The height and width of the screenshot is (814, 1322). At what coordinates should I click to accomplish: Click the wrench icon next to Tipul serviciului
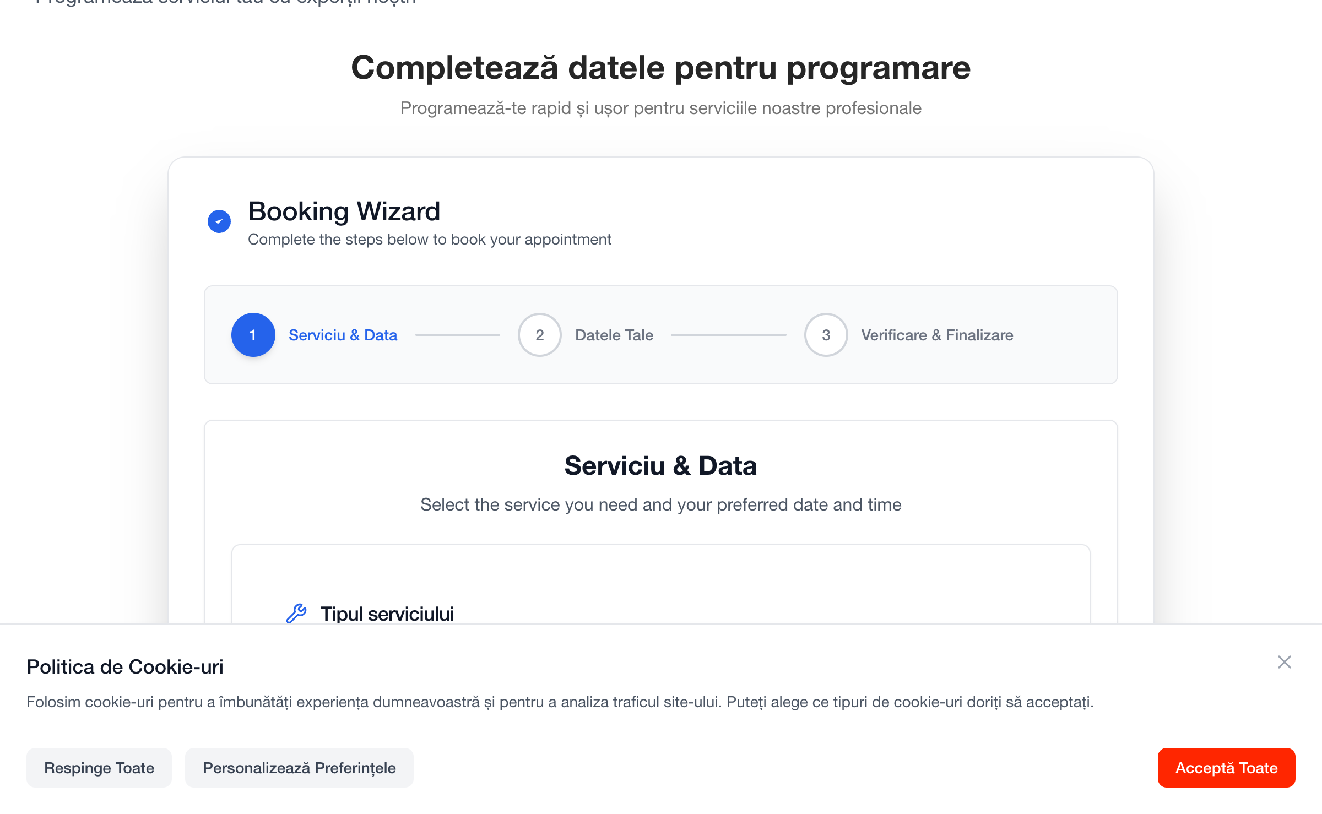[296, 614]
